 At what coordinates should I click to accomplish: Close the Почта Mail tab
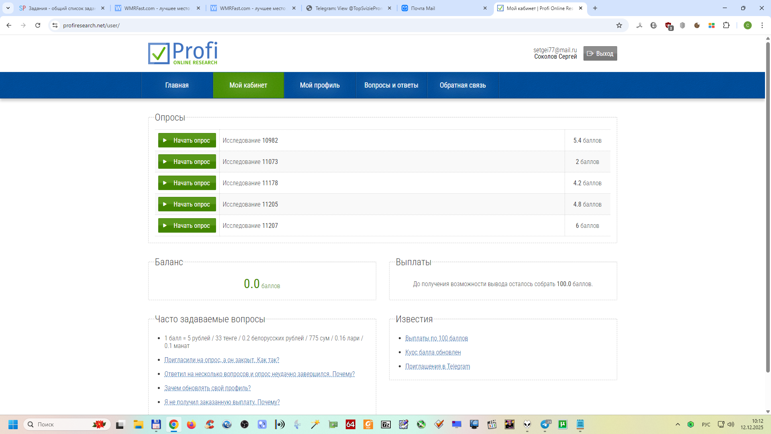485,8
